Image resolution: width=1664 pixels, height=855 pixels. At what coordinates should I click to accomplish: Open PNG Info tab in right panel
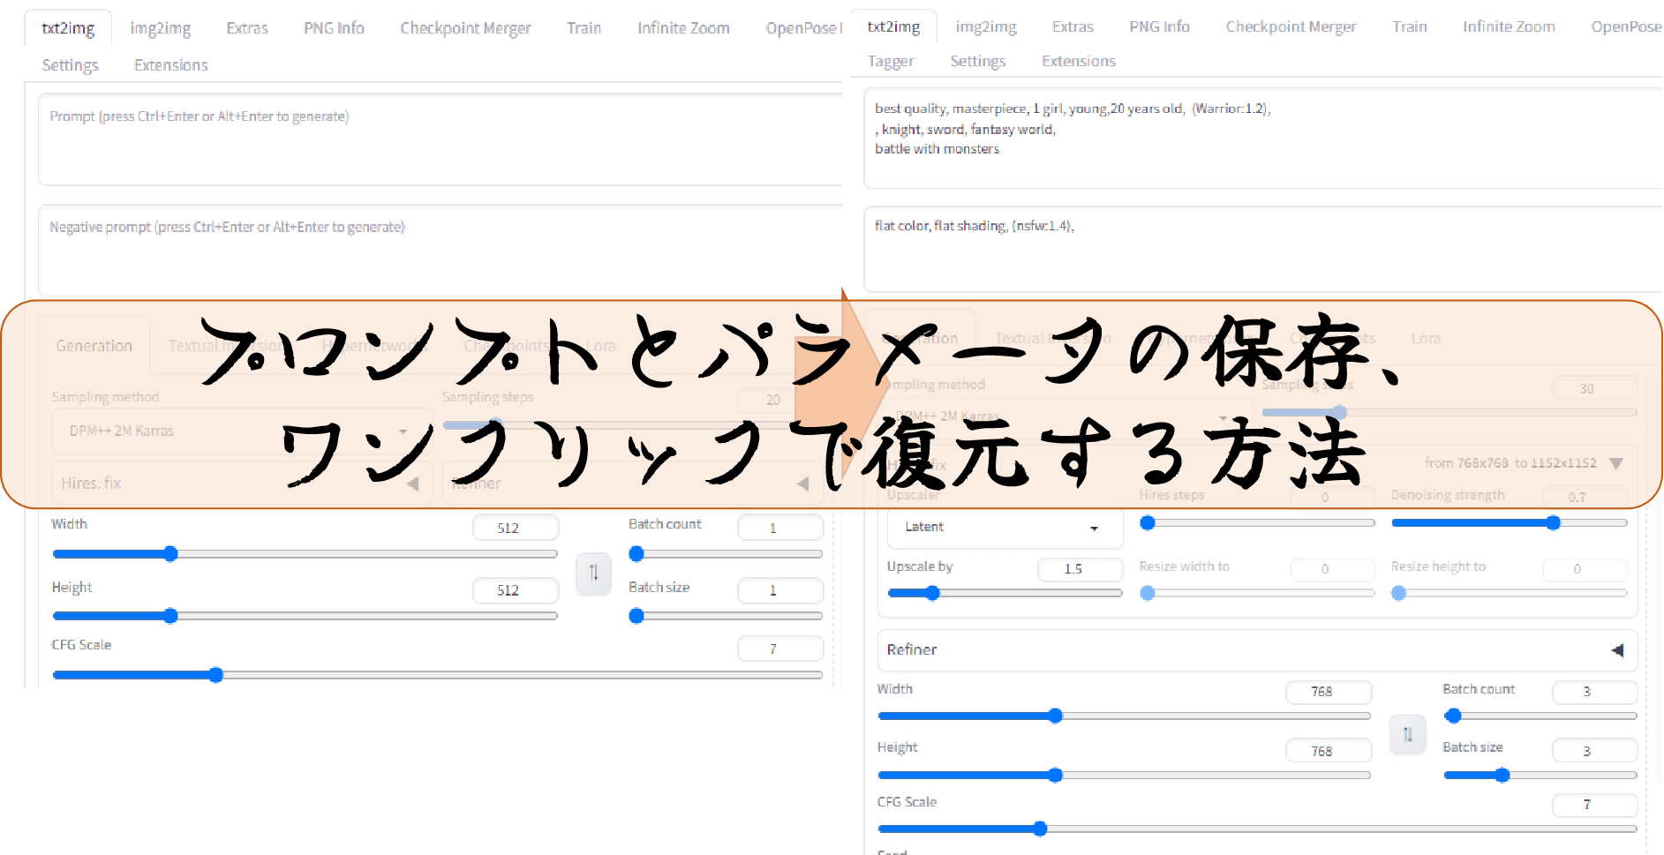tap(1159, 26)
